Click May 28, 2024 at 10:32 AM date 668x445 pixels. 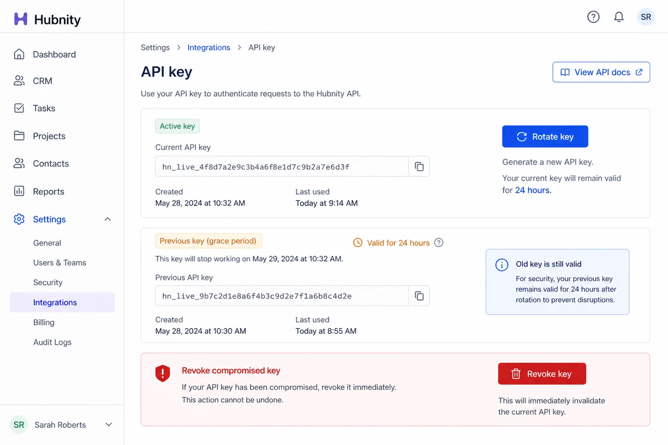point(200,203)
